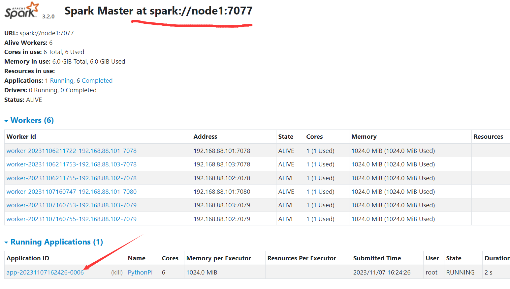Open worker-20231106211755-192.168.88.102-7078 link
510x289 pixels.
coord(72,178)
